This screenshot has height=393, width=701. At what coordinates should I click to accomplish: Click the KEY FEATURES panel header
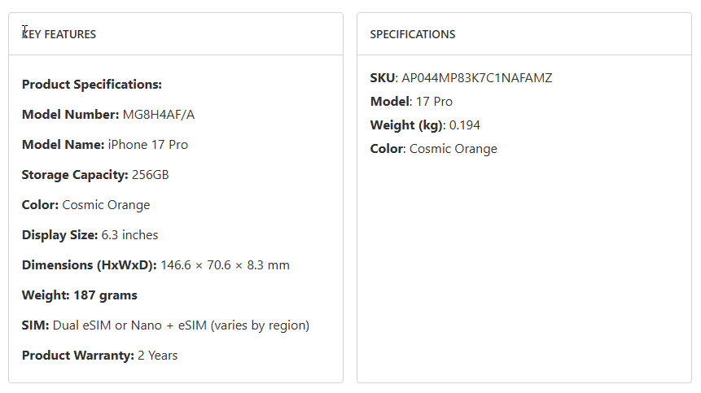click(59, 34)
